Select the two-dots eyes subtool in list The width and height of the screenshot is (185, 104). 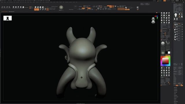[x=175, y=27]
